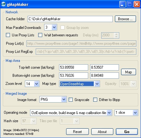This screenshot has width=141, height=138.
Task: Minimize the gMapMaker window
Action: coord(122,4)
